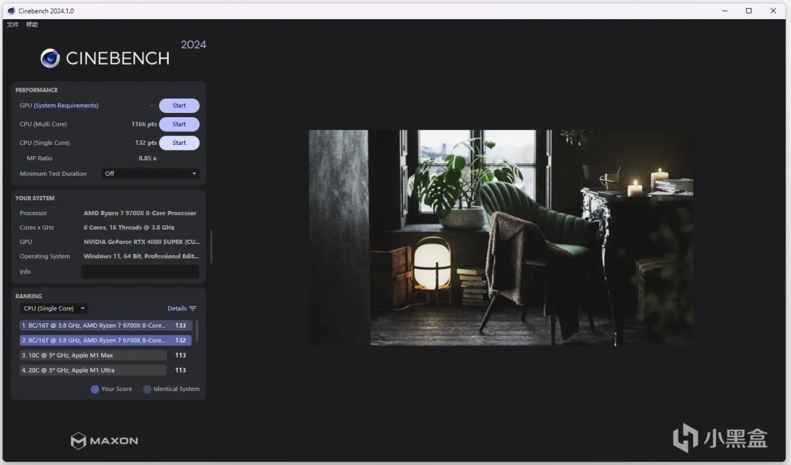Select ranking entry 1 scoring 133
This screenshot has width=791, height=465.
tap(106, 326)
